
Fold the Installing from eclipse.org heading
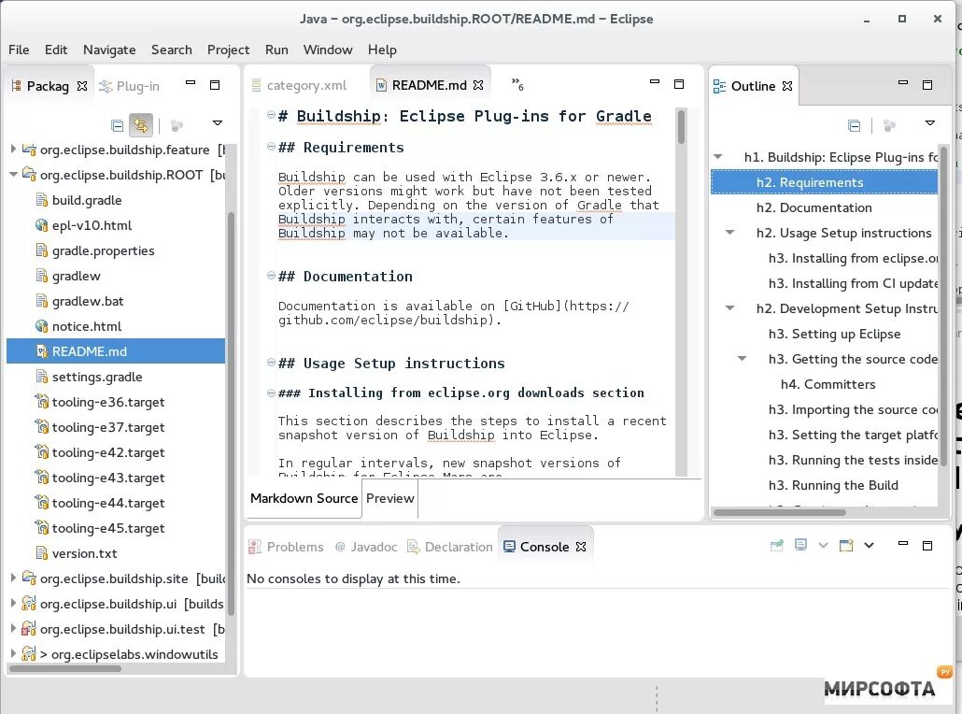[x=271, y=393]
